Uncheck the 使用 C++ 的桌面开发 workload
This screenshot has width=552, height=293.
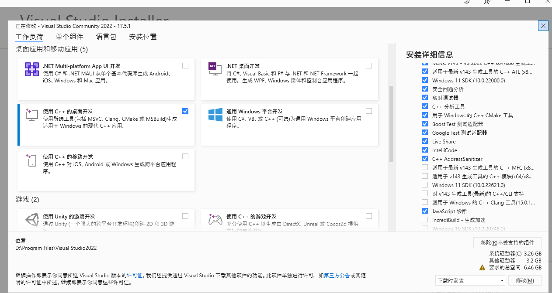click(x=185, y=111)
